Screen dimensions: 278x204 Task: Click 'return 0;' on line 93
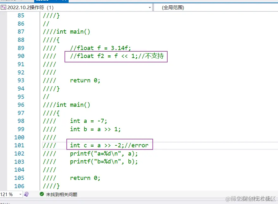pyautogui.click(x=85, y=80)
